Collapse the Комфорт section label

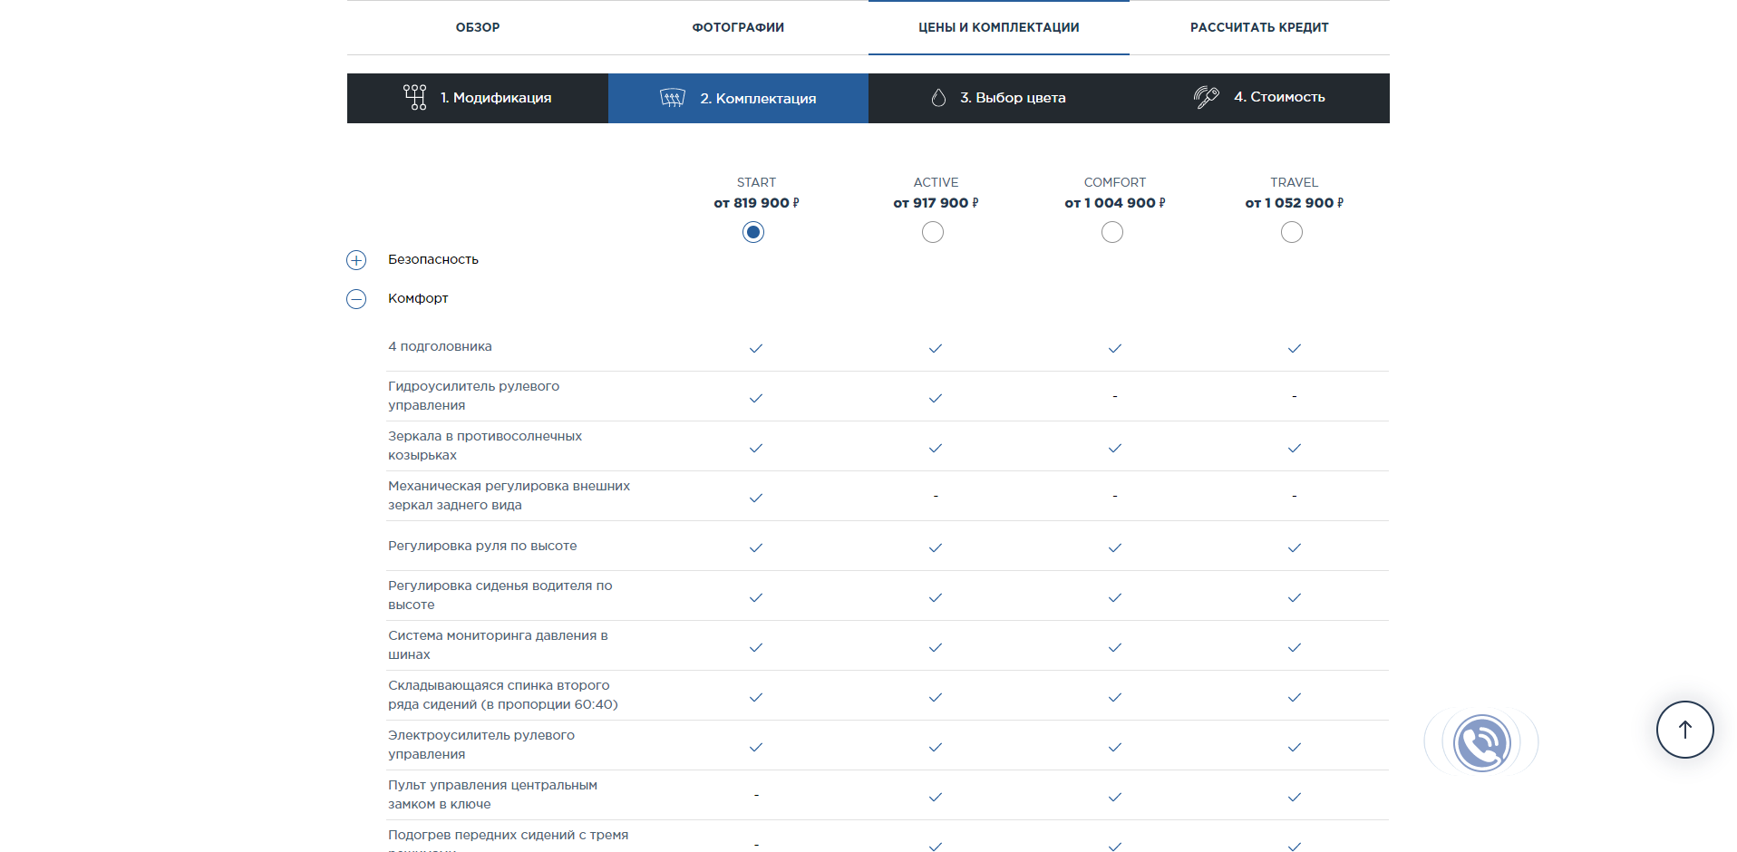418,298
